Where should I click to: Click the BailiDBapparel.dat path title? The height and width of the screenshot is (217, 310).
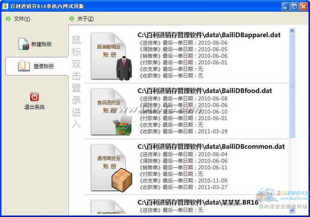point(209,35)
